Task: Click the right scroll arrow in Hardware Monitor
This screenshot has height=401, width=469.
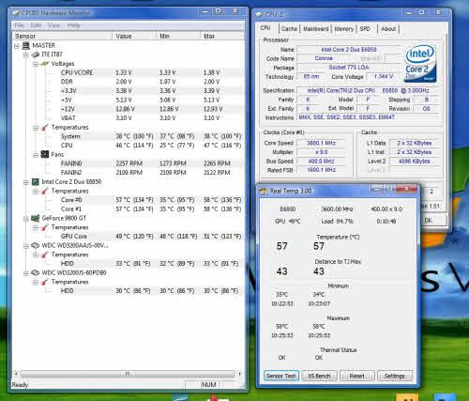Action: pyautogui.click(x=239, y=374)
